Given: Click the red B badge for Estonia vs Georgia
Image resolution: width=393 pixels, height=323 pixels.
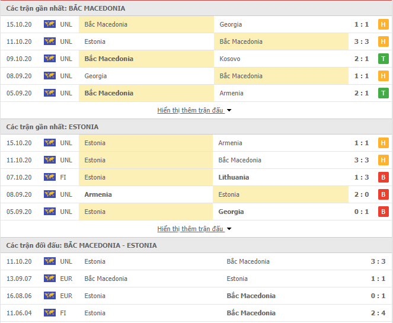Looking at the screenshot, I should click(x=384, y=212).
